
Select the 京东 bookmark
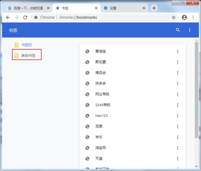click(132, 137)
